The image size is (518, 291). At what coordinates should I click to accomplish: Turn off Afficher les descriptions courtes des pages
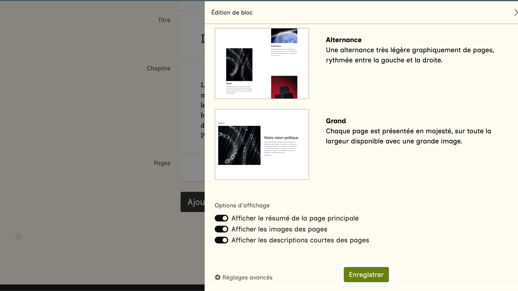[221, 240]
